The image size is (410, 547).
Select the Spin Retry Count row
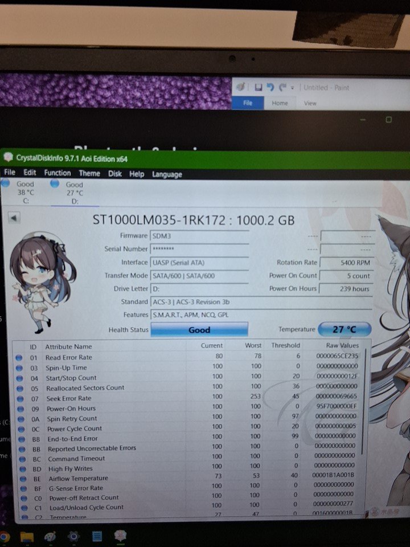(x=190, y=417)
